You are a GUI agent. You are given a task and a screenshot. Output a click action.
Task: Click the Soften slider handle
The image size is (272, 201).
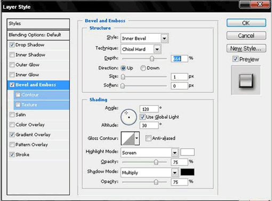(123, 86)
